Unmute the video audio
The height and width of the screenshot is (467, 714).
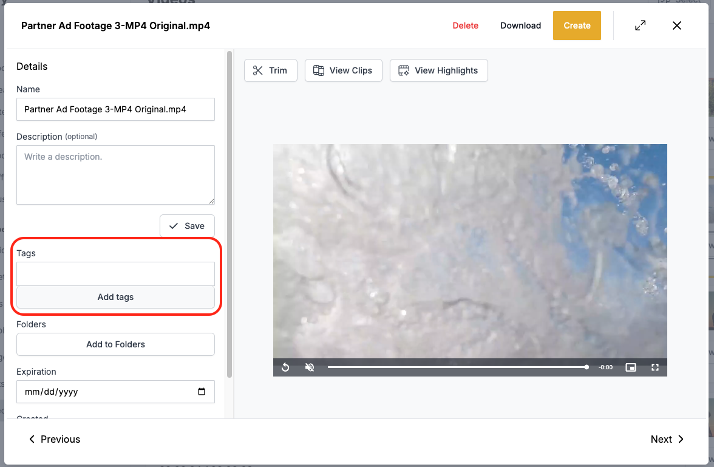310,367
